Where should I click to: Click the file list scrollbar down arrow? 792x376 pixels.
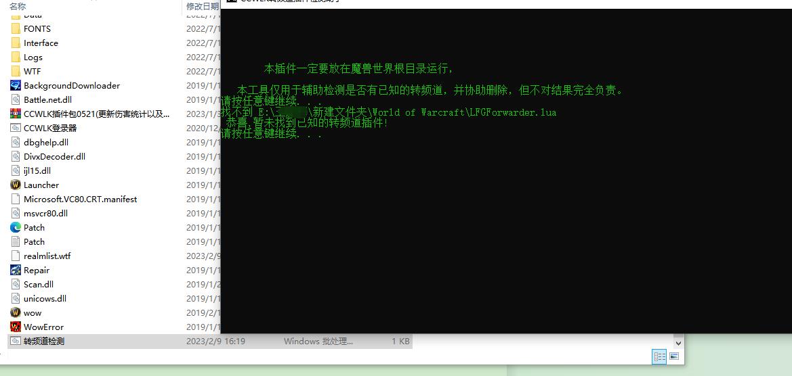coord(680,342)
